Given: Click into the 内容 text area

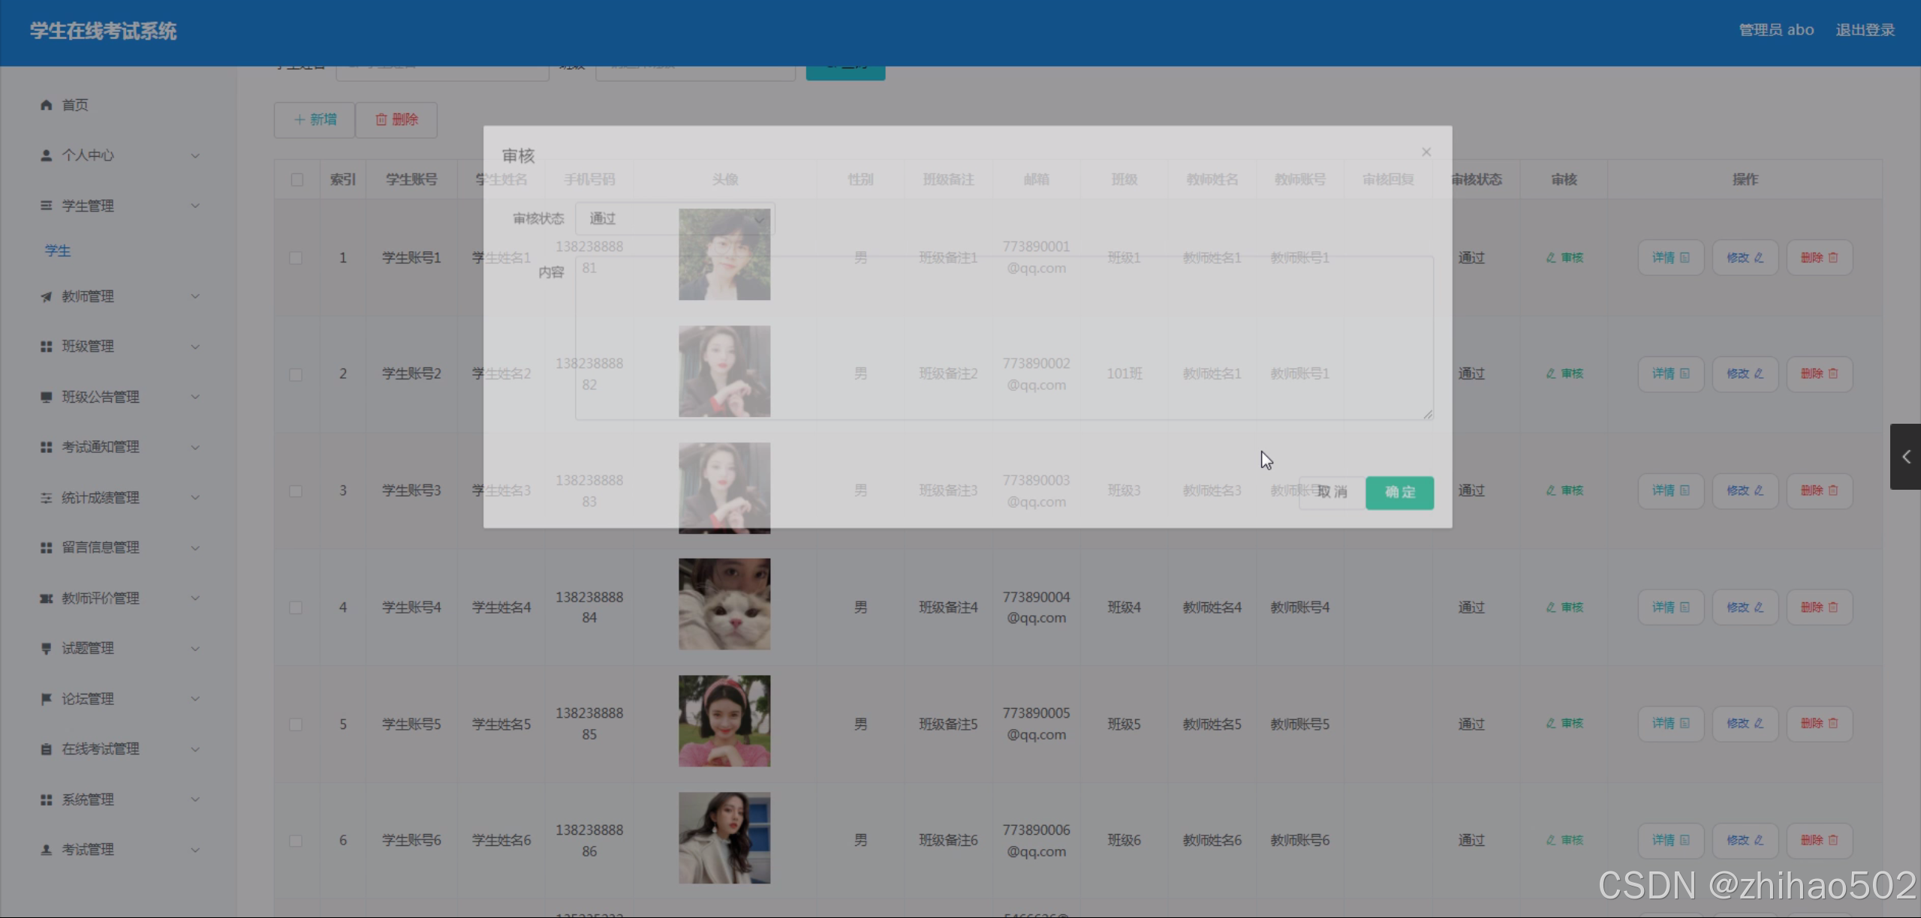Looking at the screenshot, I should [x=1004, y=337].
